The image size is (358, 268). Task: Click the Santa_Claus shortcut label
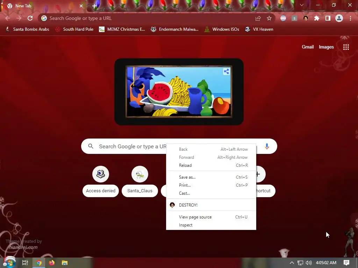tap(140, 191)
